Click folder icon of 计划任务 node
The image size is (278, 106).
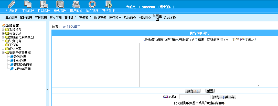click(x=7, y=41)
